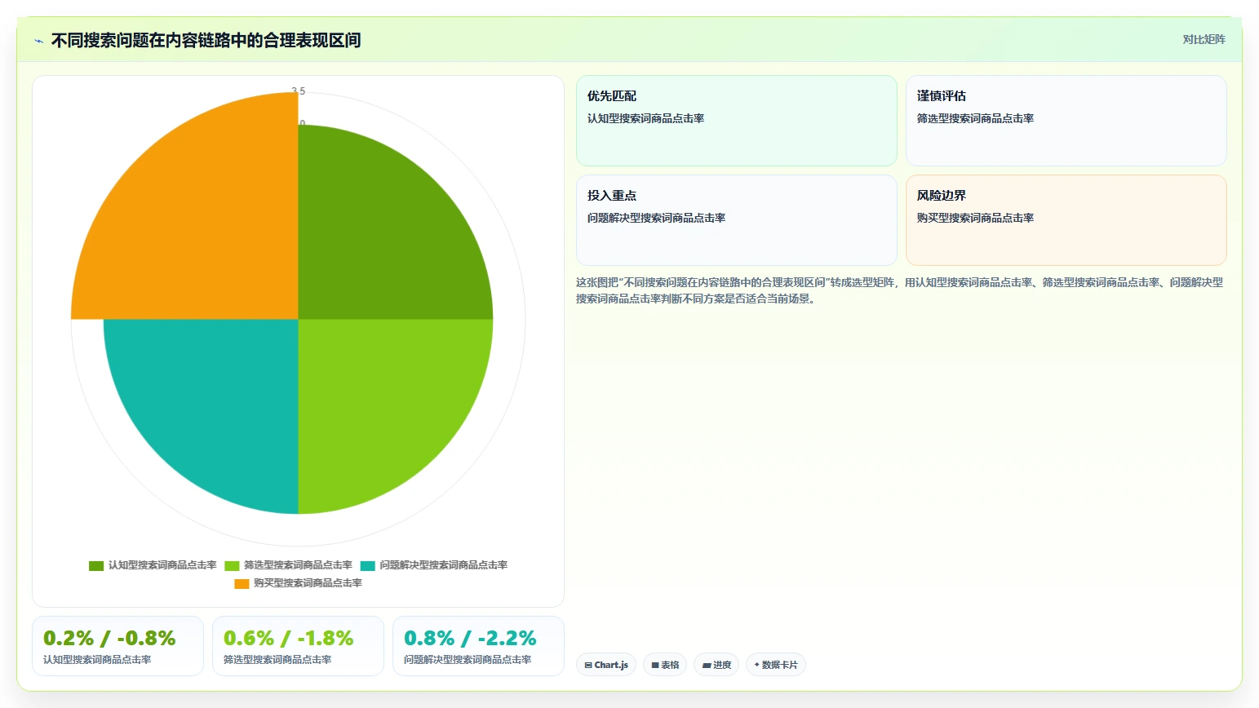The height and width of the screenshot is (708, 1259).
Task: Click the 认知型搜索词商品点击率 legend label text
Action: [162, 565]
